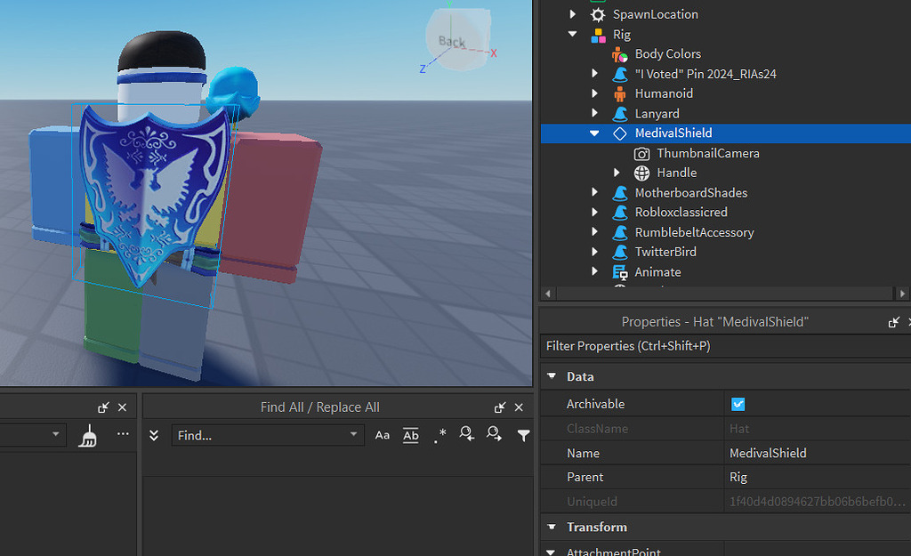Expand the Transform section in Properties
Image resolution: width=911 pixels, height=556 pixels.
552,527
